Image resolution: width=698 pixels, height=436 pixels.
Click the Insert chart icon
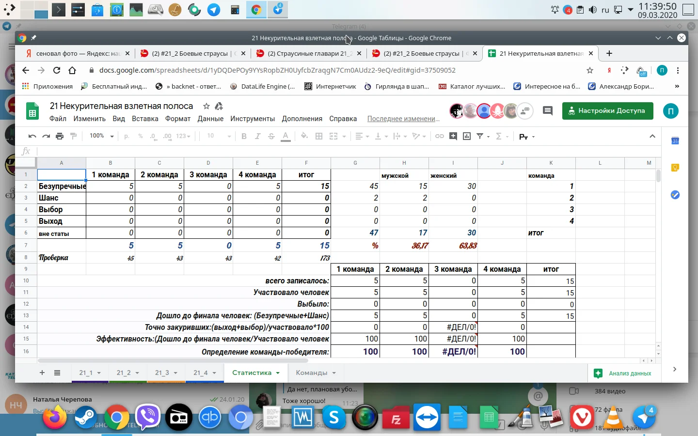pyautogui.click(x=467, y=136)
